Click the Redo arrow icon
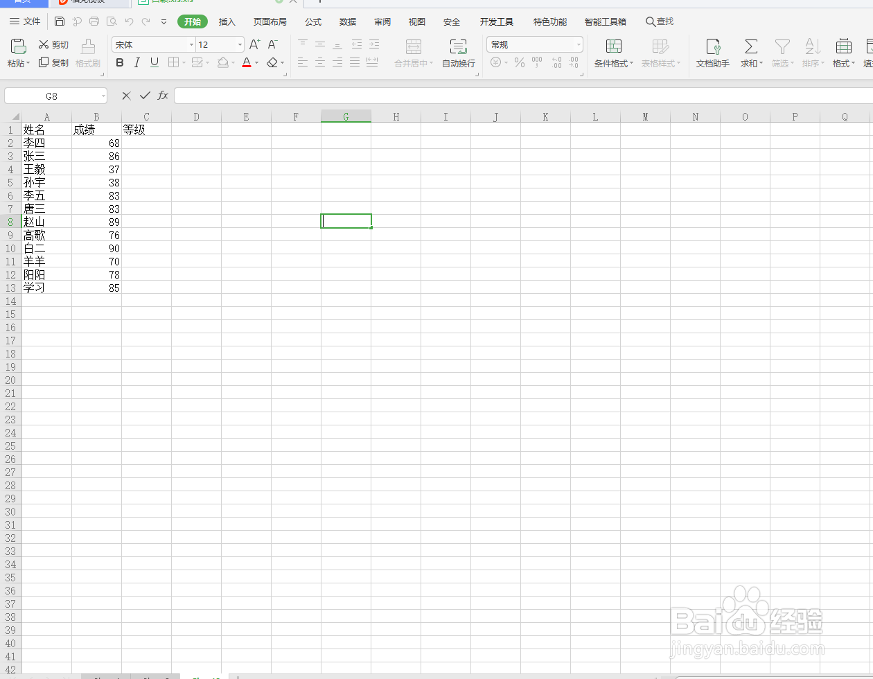Image resolution: width=873 pixels, height=679 pixels. click(x=145, y=21)
